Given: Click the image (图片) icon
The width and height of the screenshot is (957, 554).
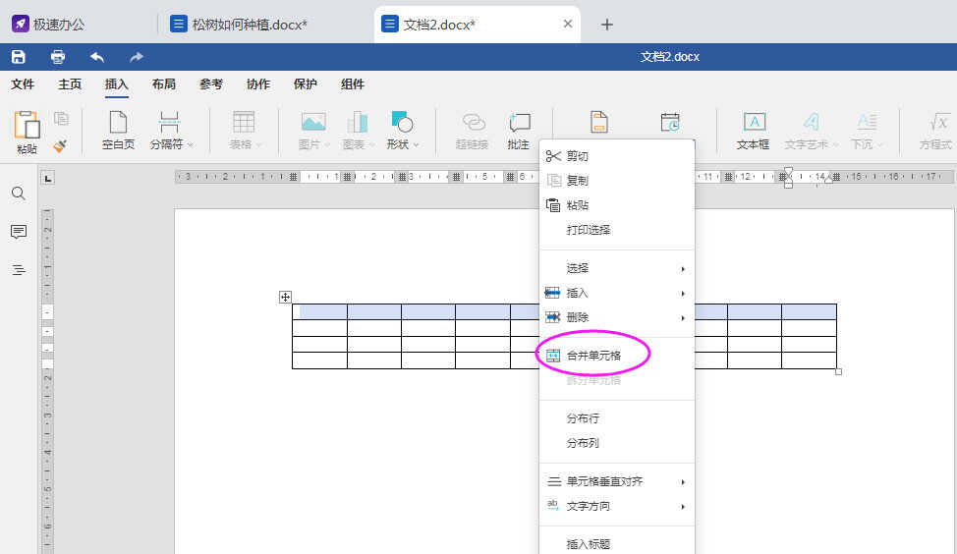Looking at the screenshot, I should (313, 122).
